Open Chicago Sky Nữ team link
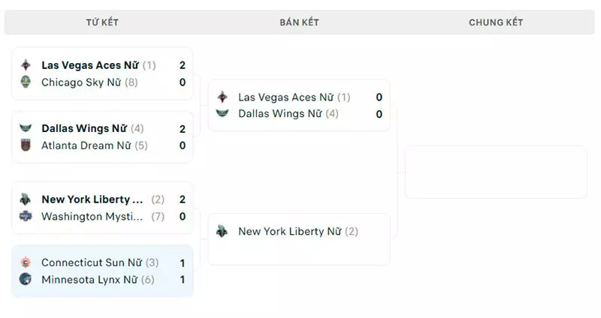Viewport: 601px width, 318px height. pos(81,82)
